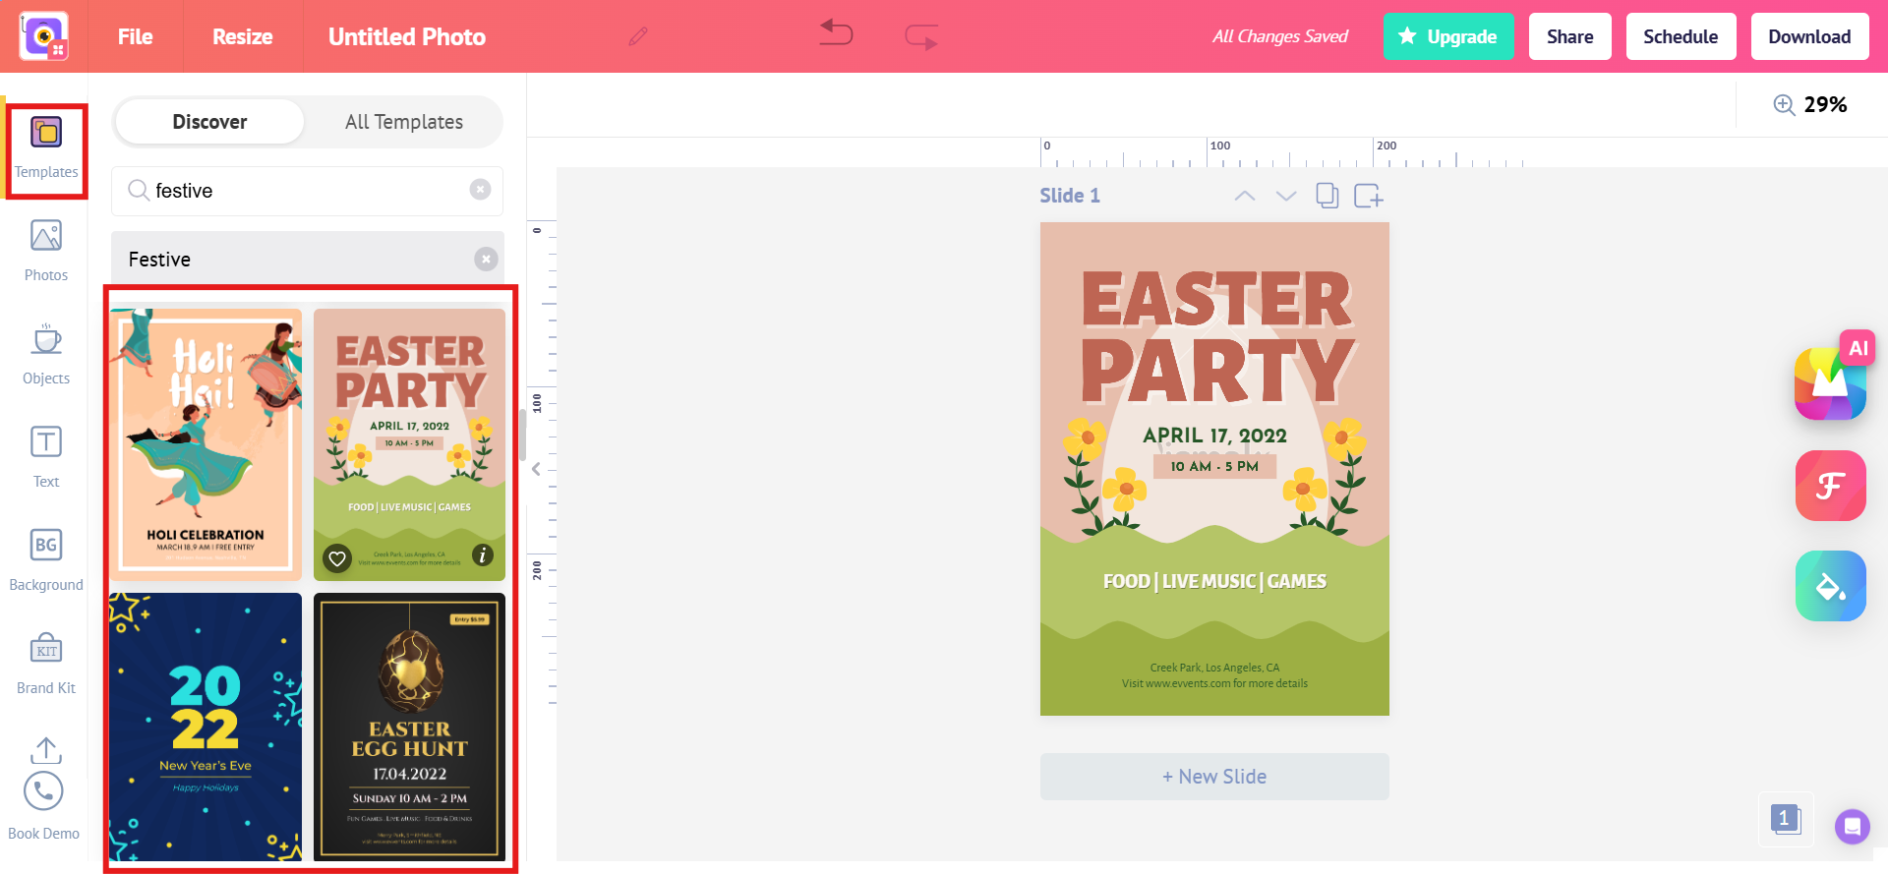Click the pencil icon to rename the design
Image resolution: width=1888 pixels, height=874 pixels.
(x=638, y=36)
